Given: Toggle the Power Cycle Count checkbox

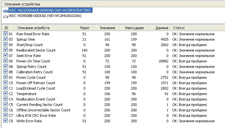Looking at the screenshot, I should [x=5, y=77].
